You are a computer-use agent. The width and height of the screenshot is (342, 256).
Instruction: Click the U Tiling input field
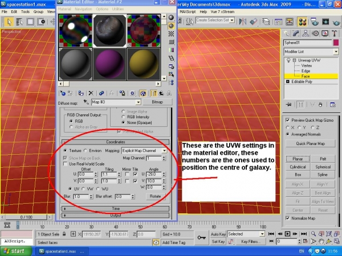click(109, 175)
